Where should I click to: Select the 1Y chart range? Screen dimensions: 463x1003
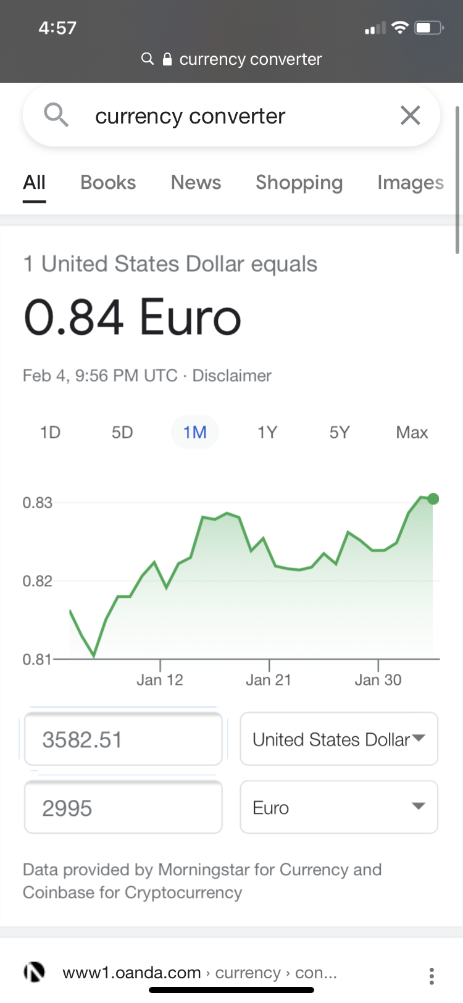(x=267, y=432)
